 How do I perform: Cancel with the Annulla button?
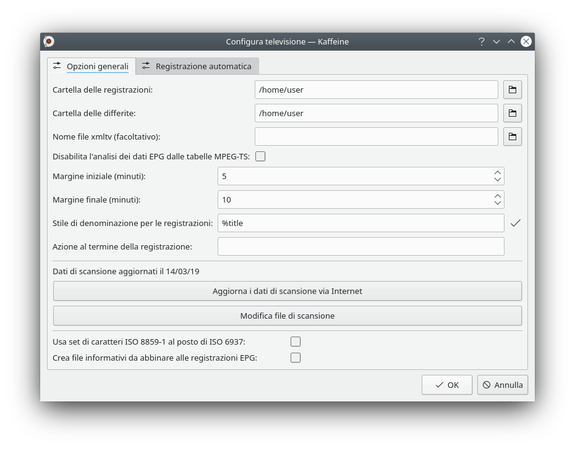click(x=503, y=385)
